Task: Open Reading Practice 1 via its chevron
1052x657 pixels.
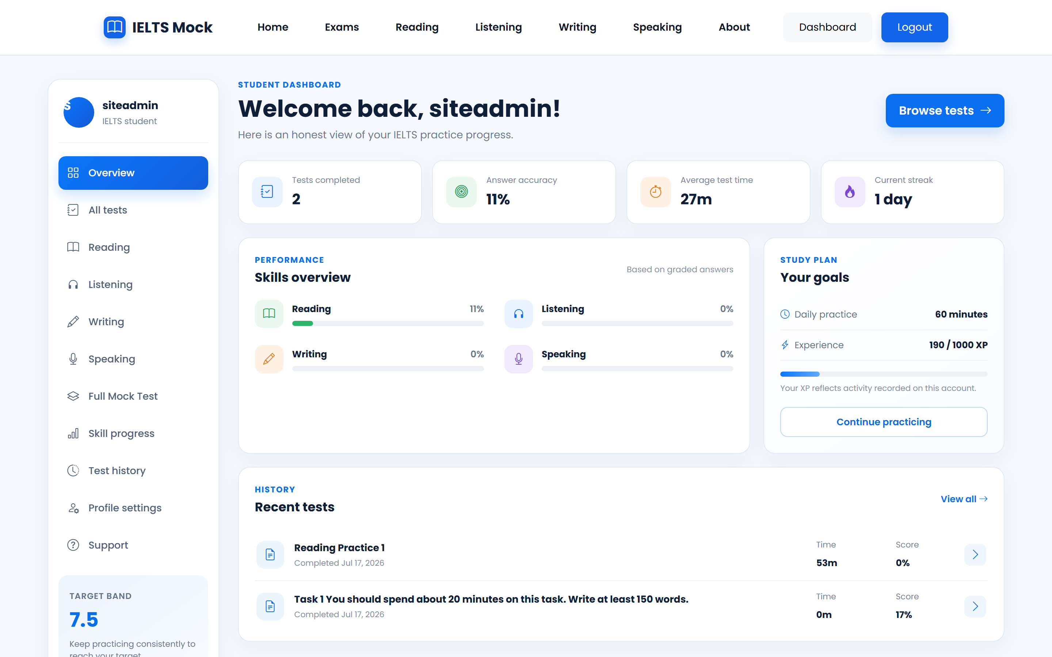Action: click(975, 554)
